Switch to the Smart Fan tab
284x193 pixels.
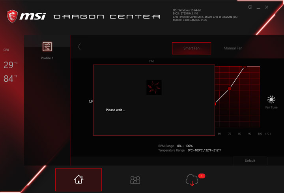tap(191, 48)
